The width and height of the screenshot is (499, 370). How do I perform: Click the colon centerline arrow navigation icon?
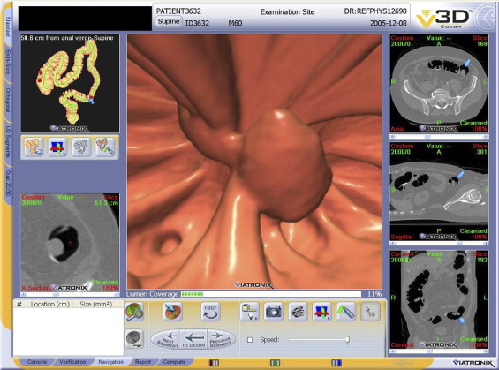point(173,312)
